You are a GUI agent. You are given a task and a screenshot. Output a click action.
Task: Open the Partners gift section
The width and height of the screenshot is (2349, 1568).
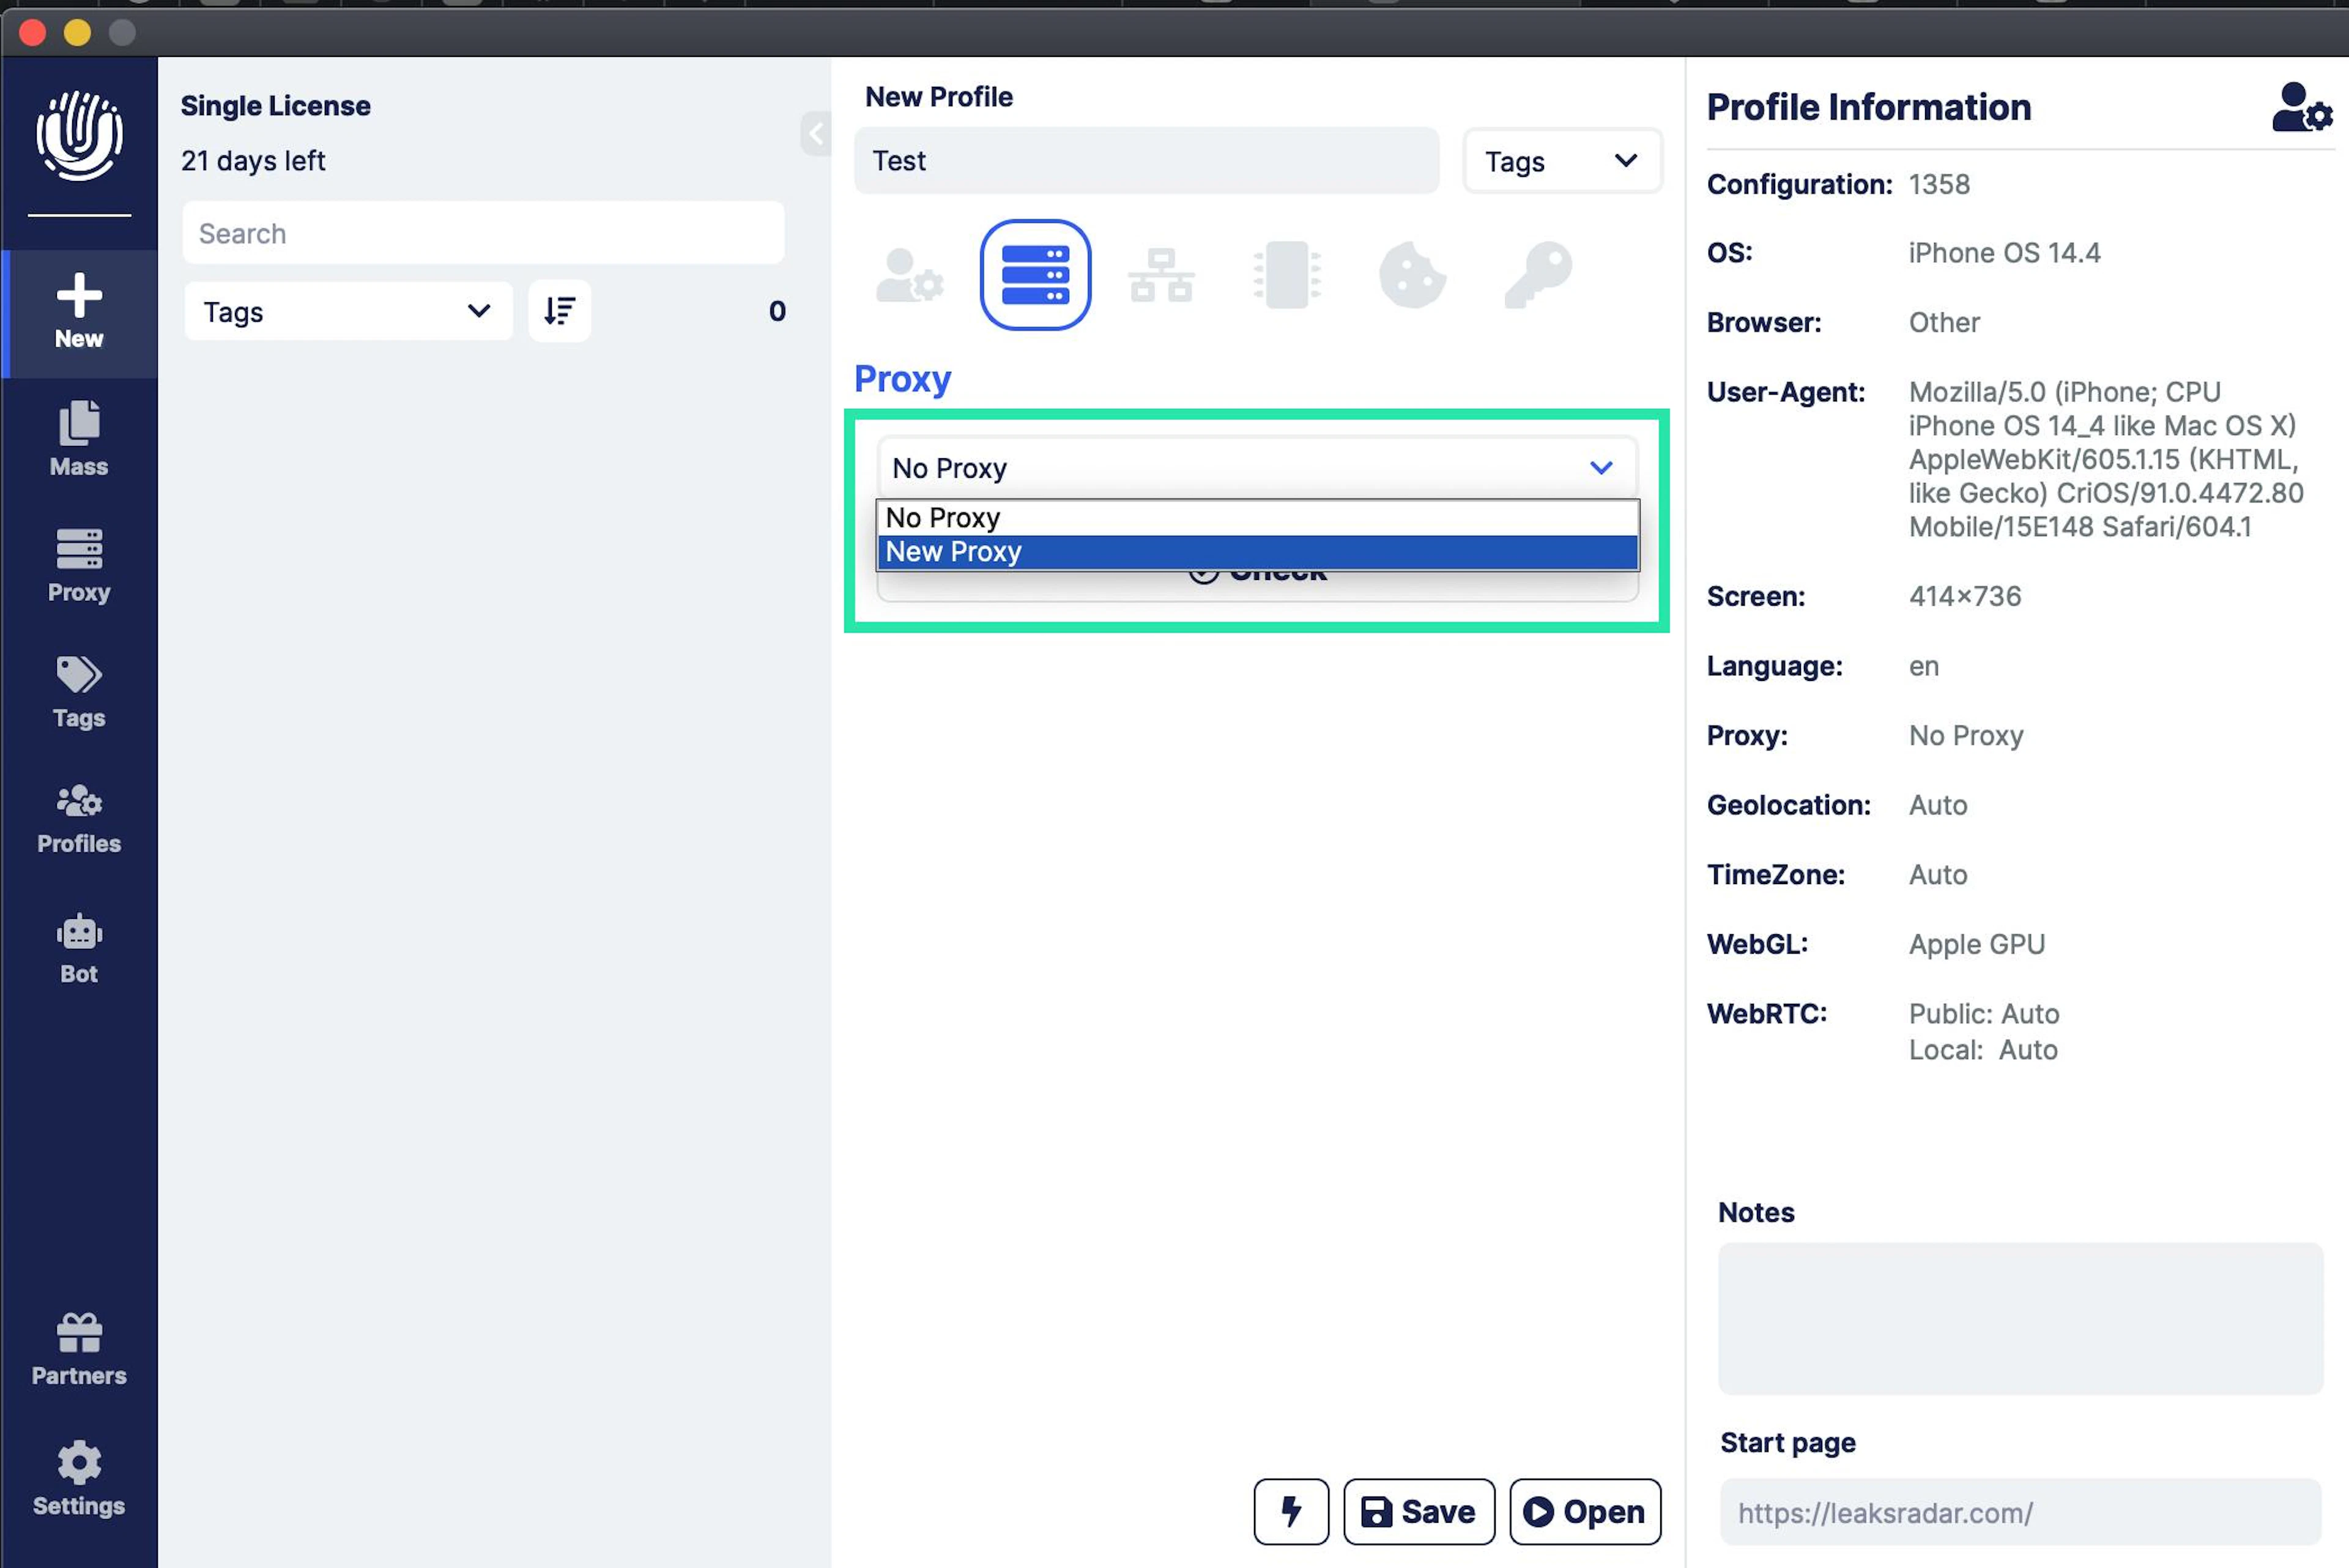tap(79, 1350)
